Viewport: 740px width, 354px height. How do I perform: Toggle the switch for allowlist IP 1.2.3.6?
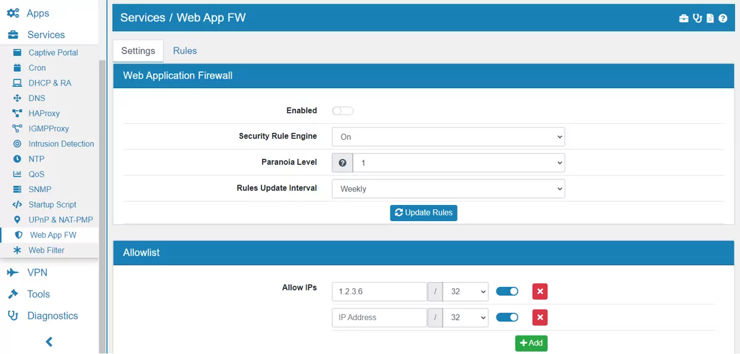point(507,291)
